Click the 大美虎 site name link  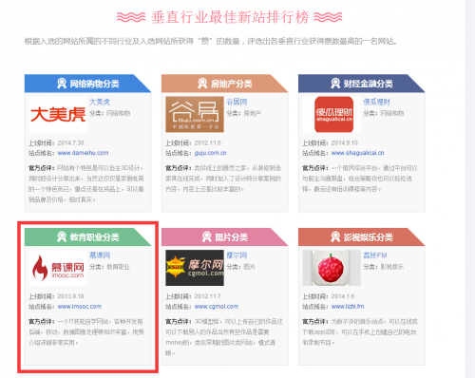point(100,102)
